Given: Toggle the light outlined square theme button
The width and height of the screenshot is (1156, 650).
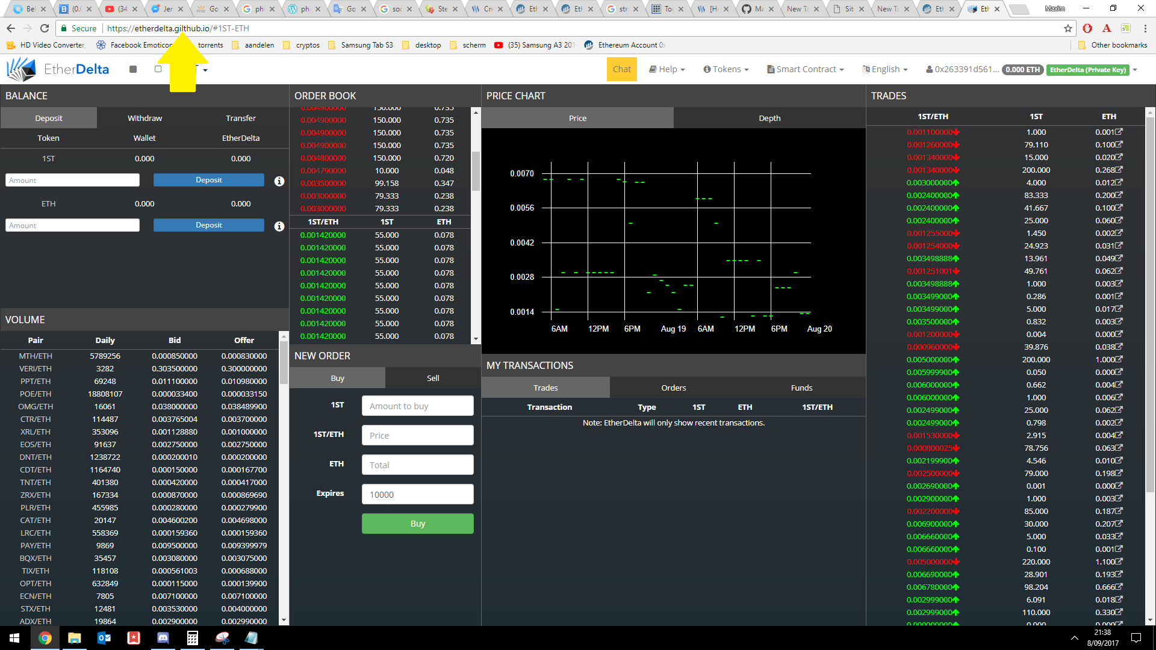Looking at the screenshot, I should pos(158,69).
